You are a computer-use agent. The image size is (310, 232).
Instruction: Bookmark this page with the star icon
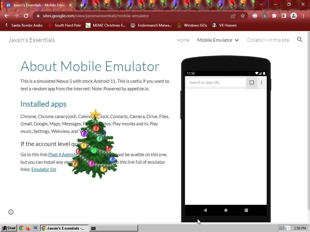[243, 16]
